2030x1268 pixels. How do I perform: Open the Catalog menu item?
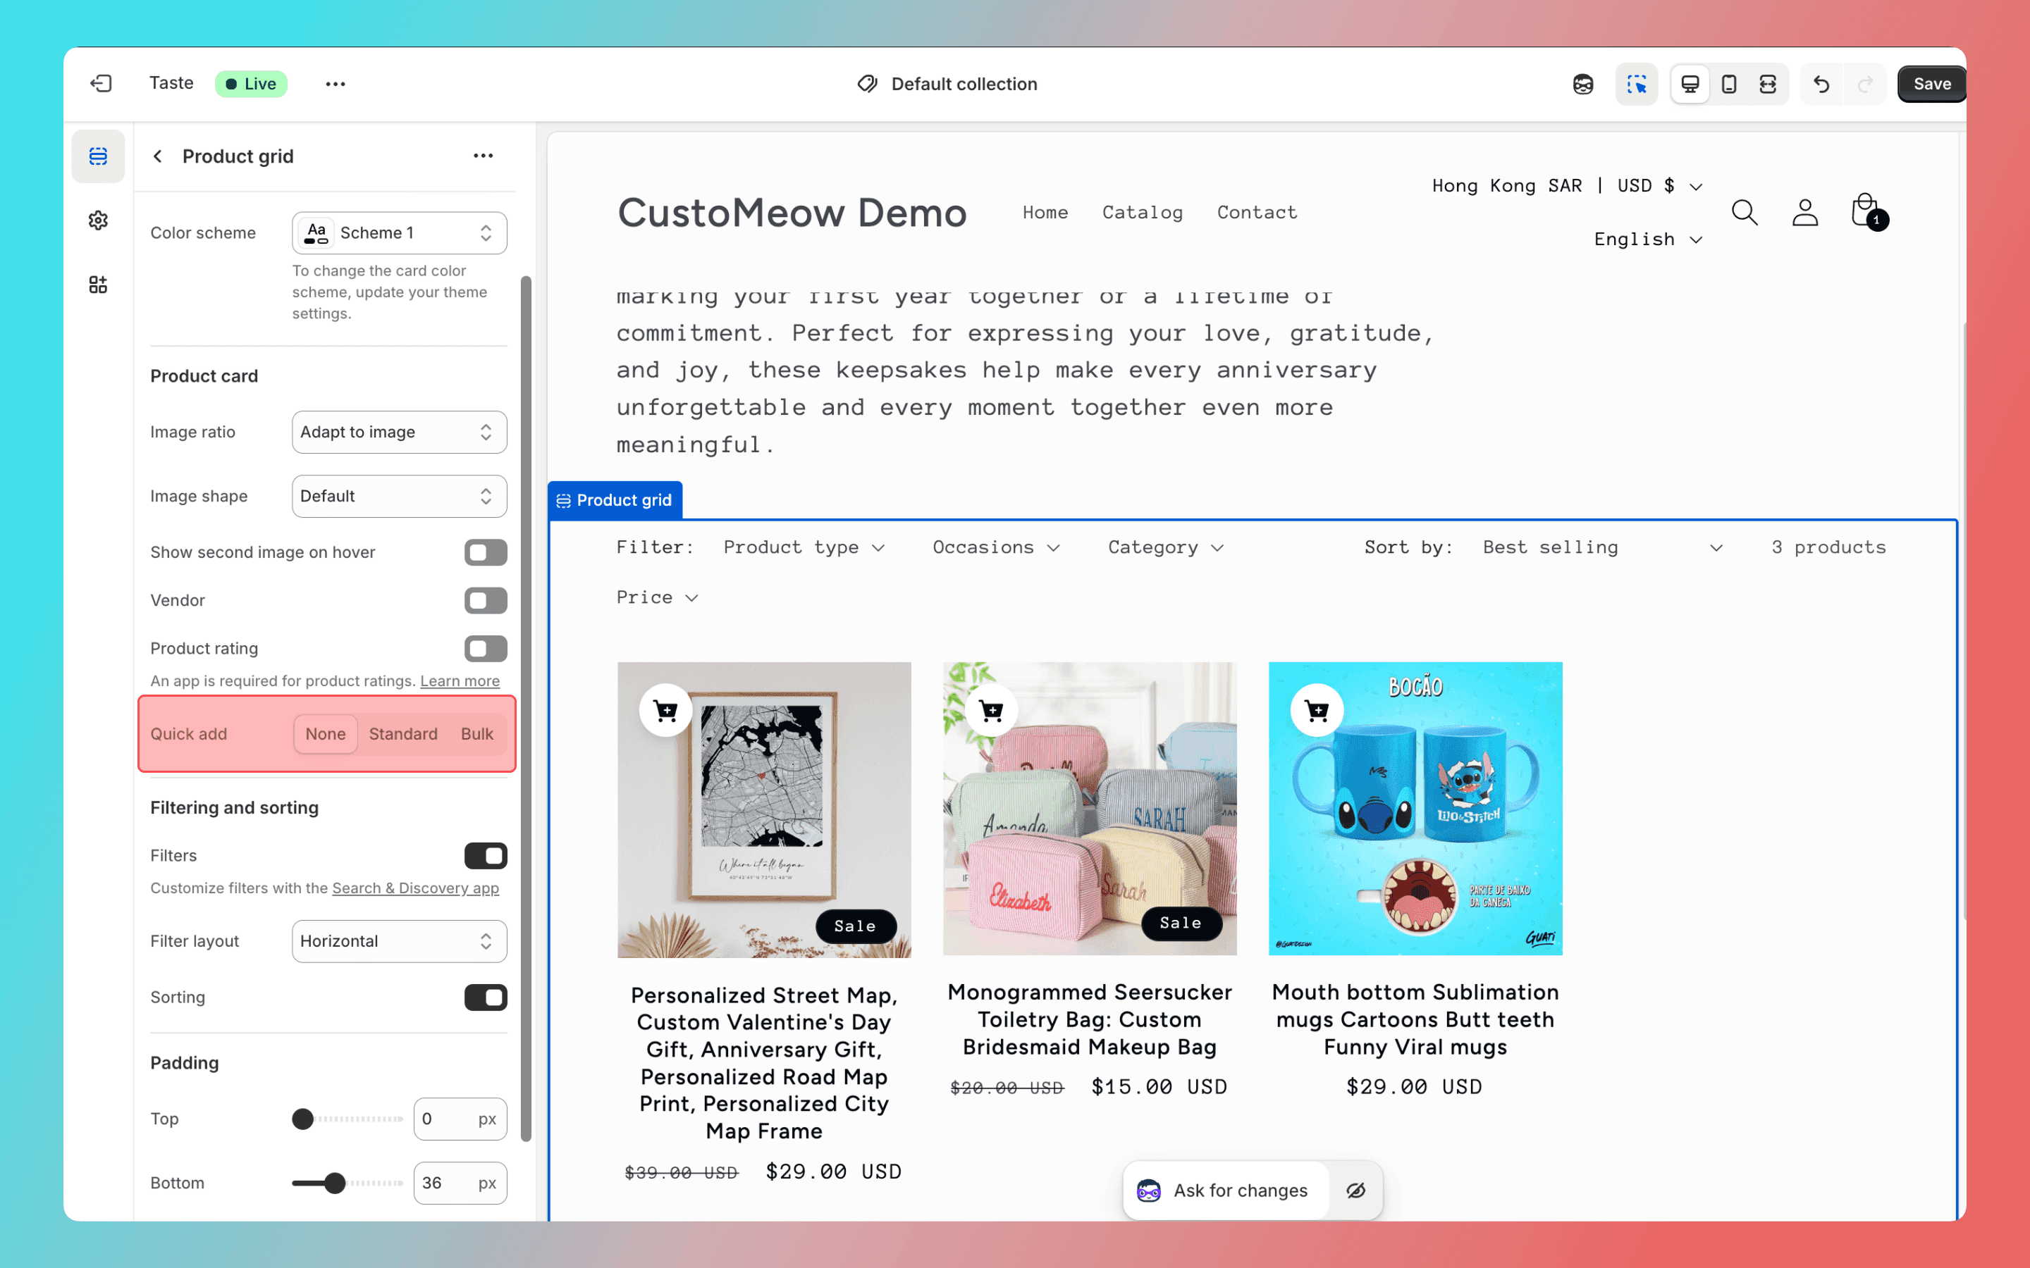pyautogui.click(x=1143, y=212)
